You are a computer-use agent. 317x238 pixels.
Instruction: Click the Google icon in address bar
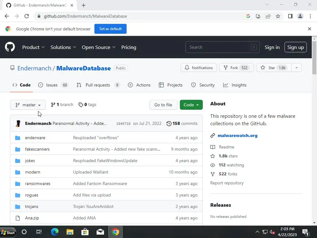(248, 16)
